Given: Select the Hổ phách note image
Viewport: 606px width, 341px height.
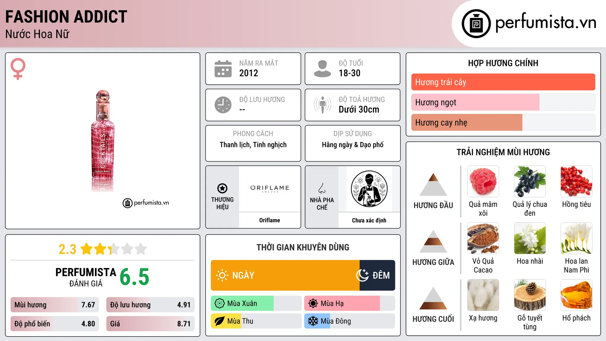Looking at the screenshot, I should coord(576,295).
